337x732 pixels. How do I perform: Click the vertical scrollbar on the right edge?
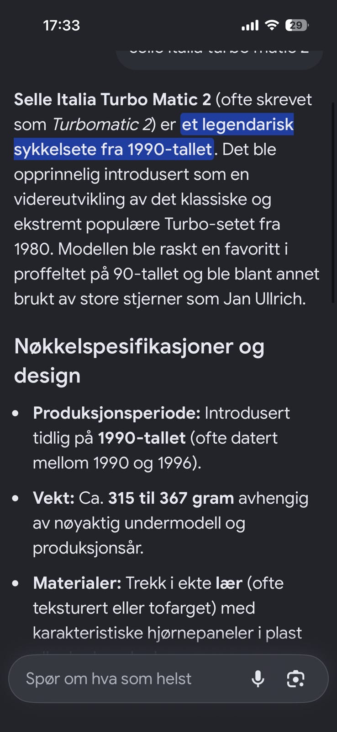tap(333, 201)
